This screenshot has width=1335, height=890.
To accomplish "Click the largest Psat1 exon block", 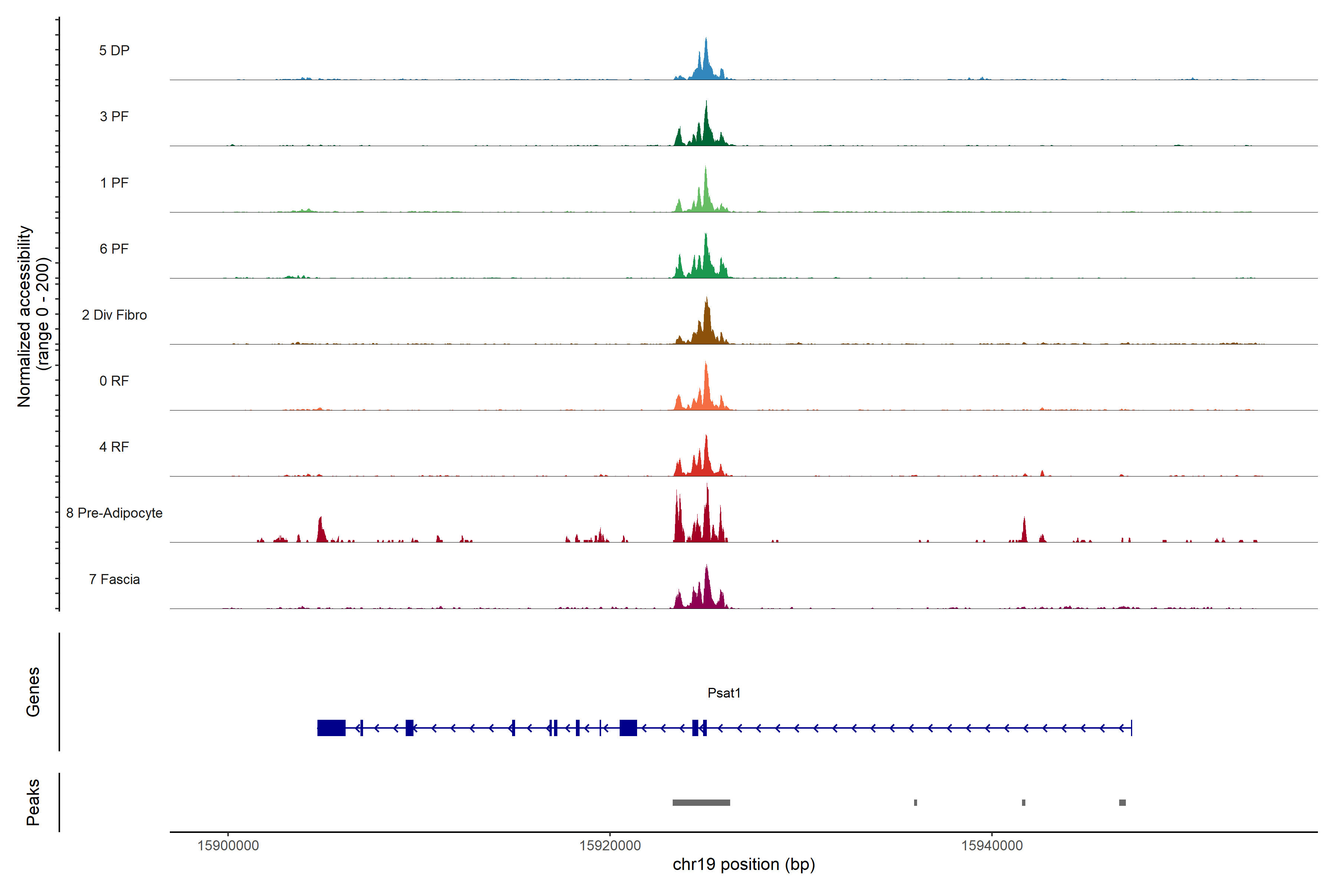I will coord(331,728).
